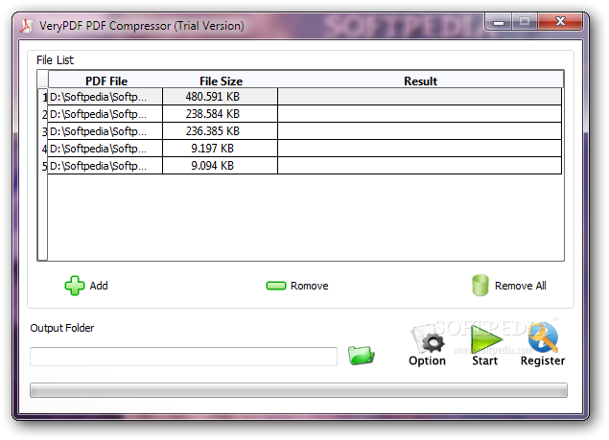Click the 236.385 KB file size cell
This screenshot has width=609, height=440.
point(220,131)
